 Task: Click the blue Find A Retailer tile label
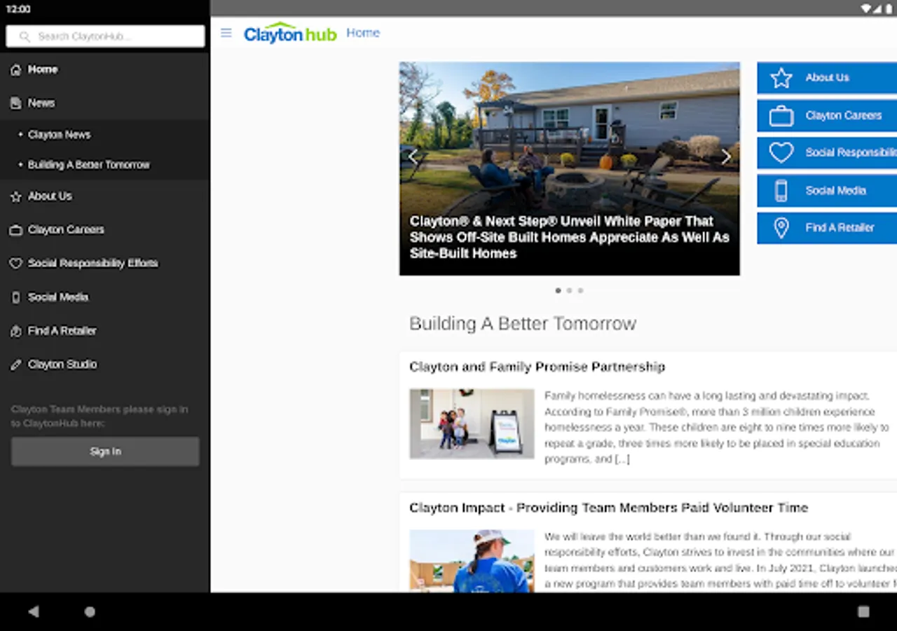840,228
